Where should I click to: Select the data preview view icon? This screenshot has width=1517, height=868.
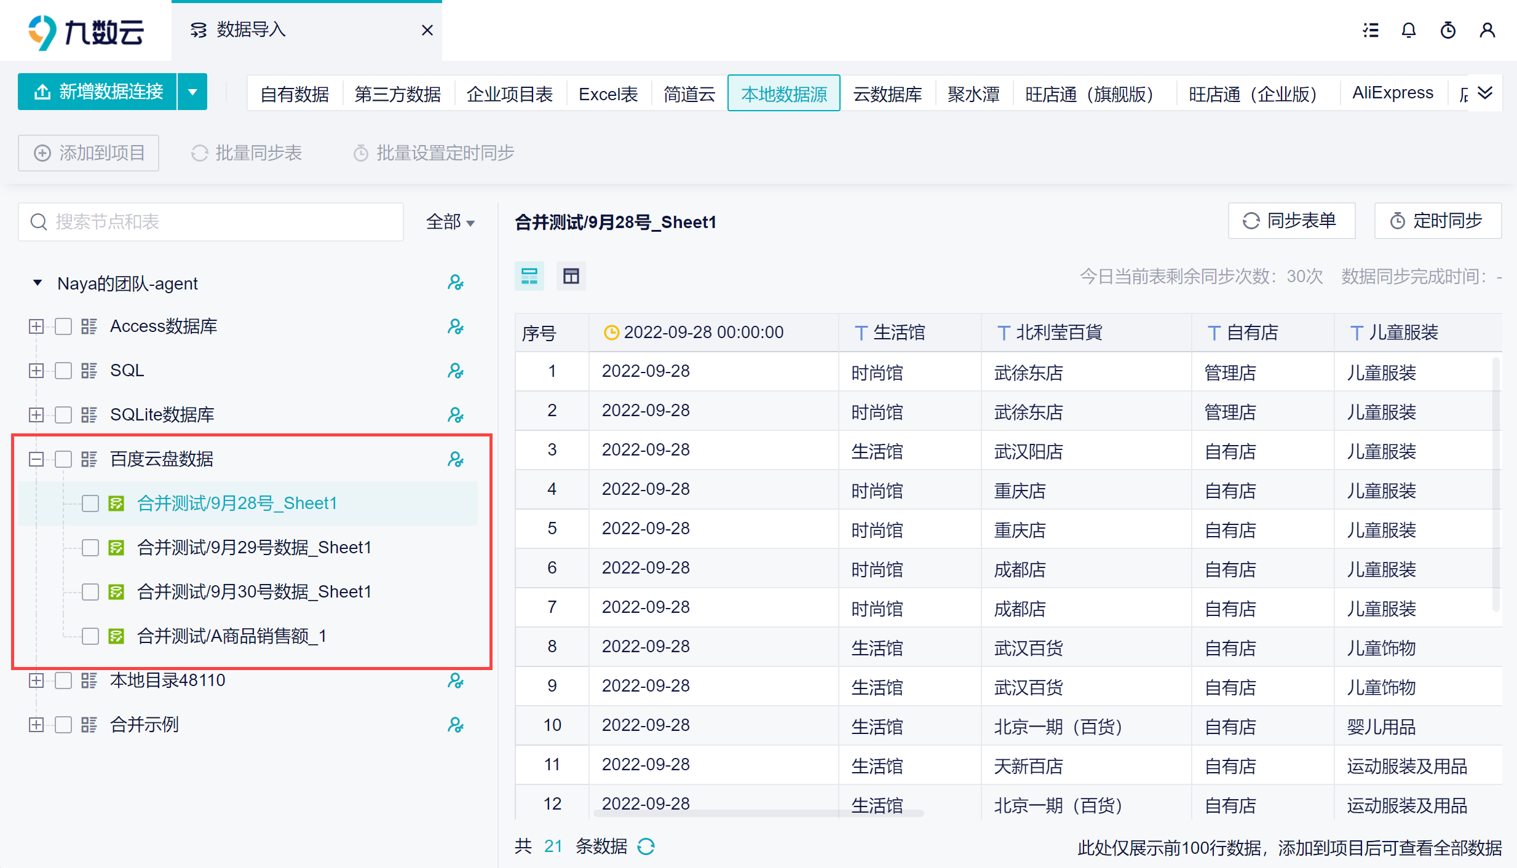tap(529, 276)
